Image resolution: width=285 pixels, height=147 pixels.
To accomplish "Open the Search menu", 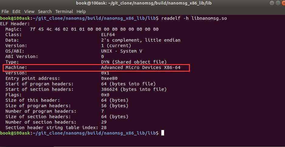I will [45, 12].
